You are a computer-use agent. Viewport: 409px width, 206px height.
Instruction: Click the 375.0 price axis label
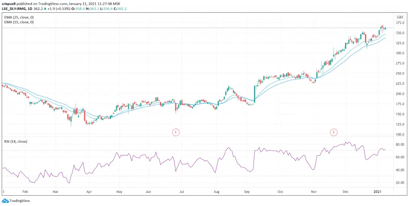click(401, 23)
